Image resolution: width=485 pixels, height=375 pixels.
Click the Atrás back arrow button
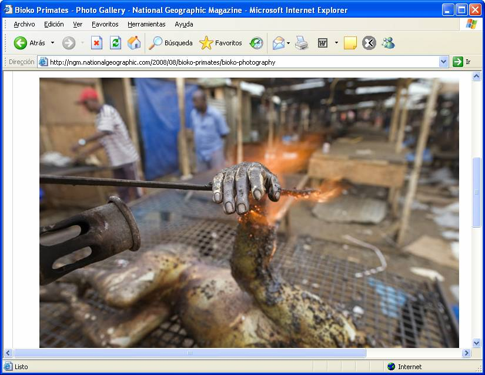[x=29, y=43]
